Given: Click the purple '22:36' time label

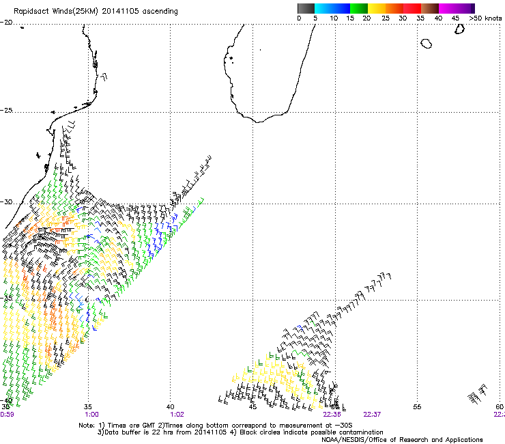Looking at the screenshot, I should (x=332, y=415).
